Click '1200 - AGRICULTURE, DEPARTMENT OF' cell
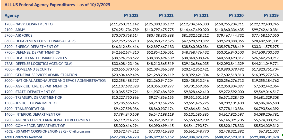The height and width of the screenshot is (140, 283). point(54,86)
